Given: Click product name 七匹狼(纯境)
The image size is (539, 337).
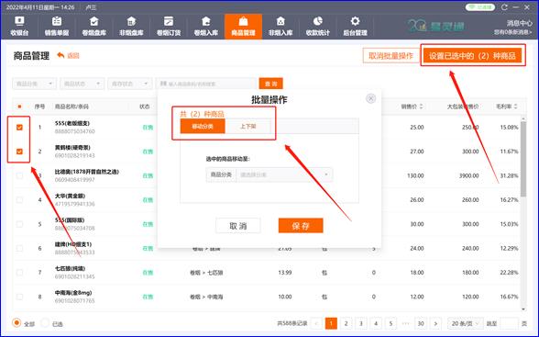Looking at the screenshot, I should (70, 268).
